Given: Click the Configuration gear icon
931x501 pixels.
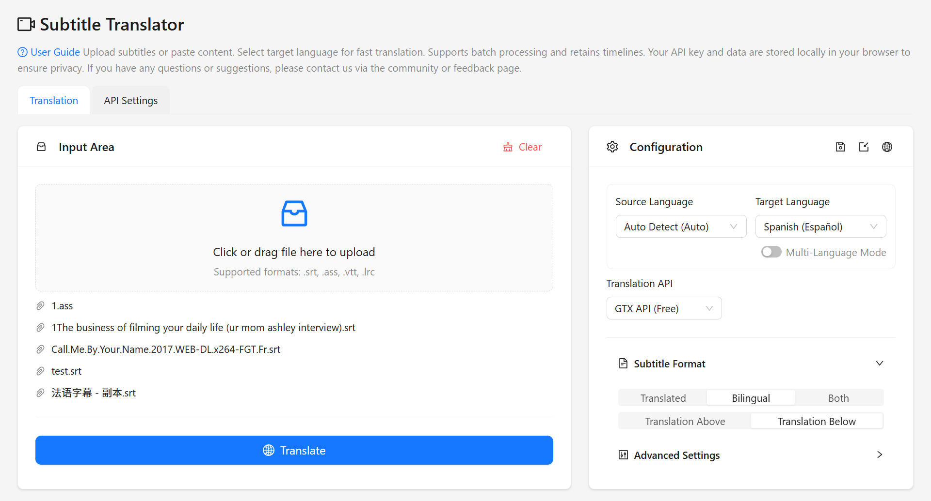Looking at the screenshot, I should [612, 147].
